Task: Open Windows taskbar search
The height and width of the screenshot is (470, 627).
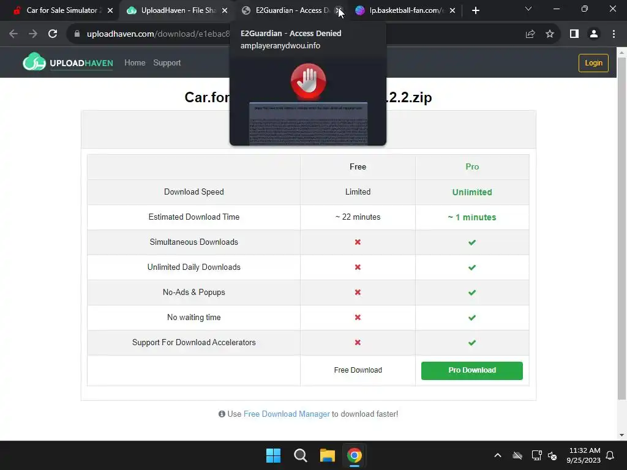Action: click(300, 455)
